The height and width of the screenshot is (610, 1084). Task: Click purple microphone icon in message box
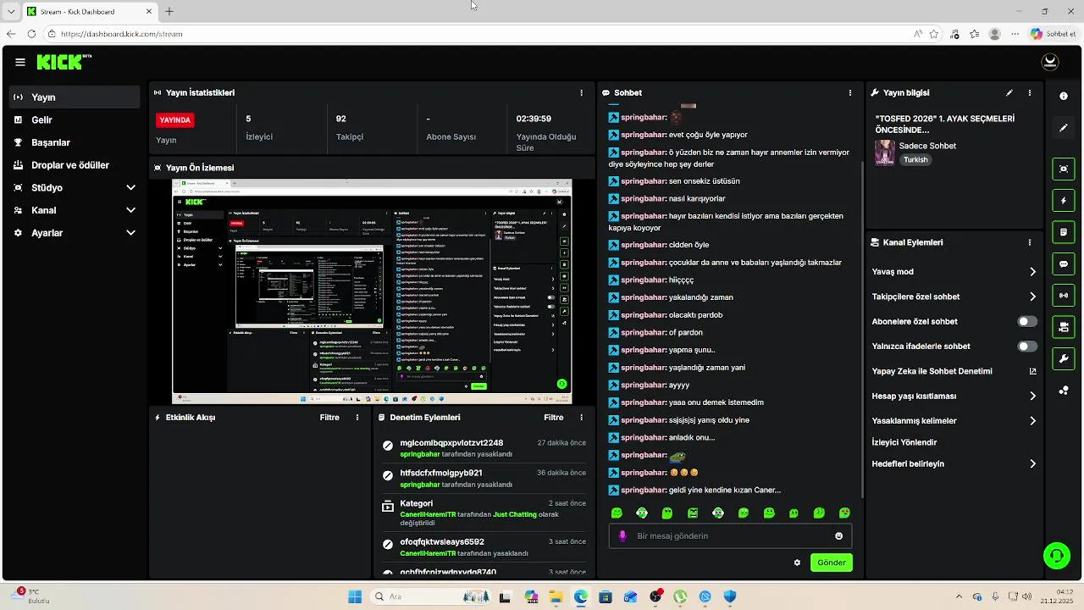622,536
